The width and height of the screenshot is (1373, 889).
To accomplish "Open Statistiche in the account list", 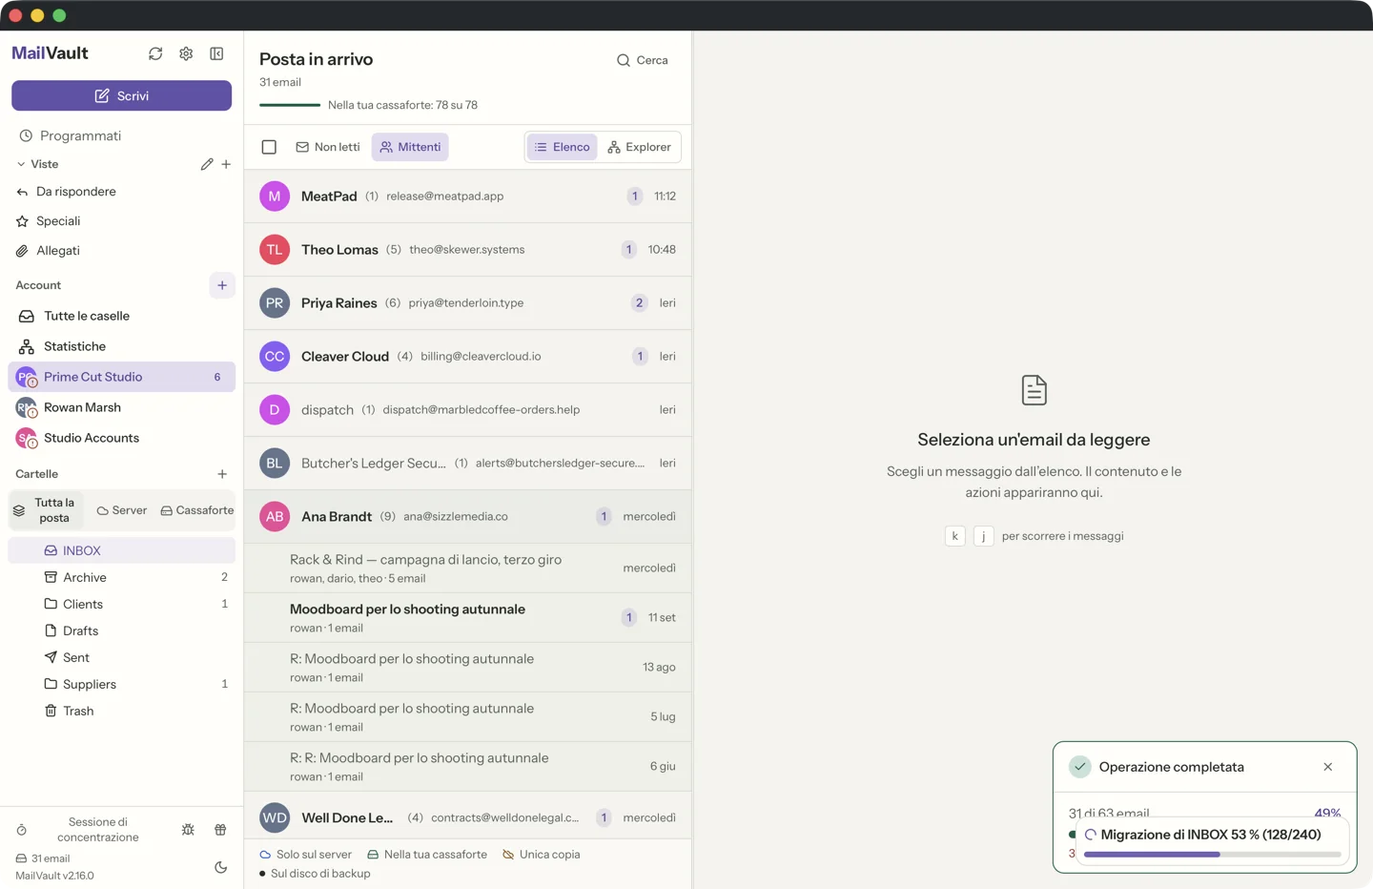I will pyautogui.click(x=121, y=346).
